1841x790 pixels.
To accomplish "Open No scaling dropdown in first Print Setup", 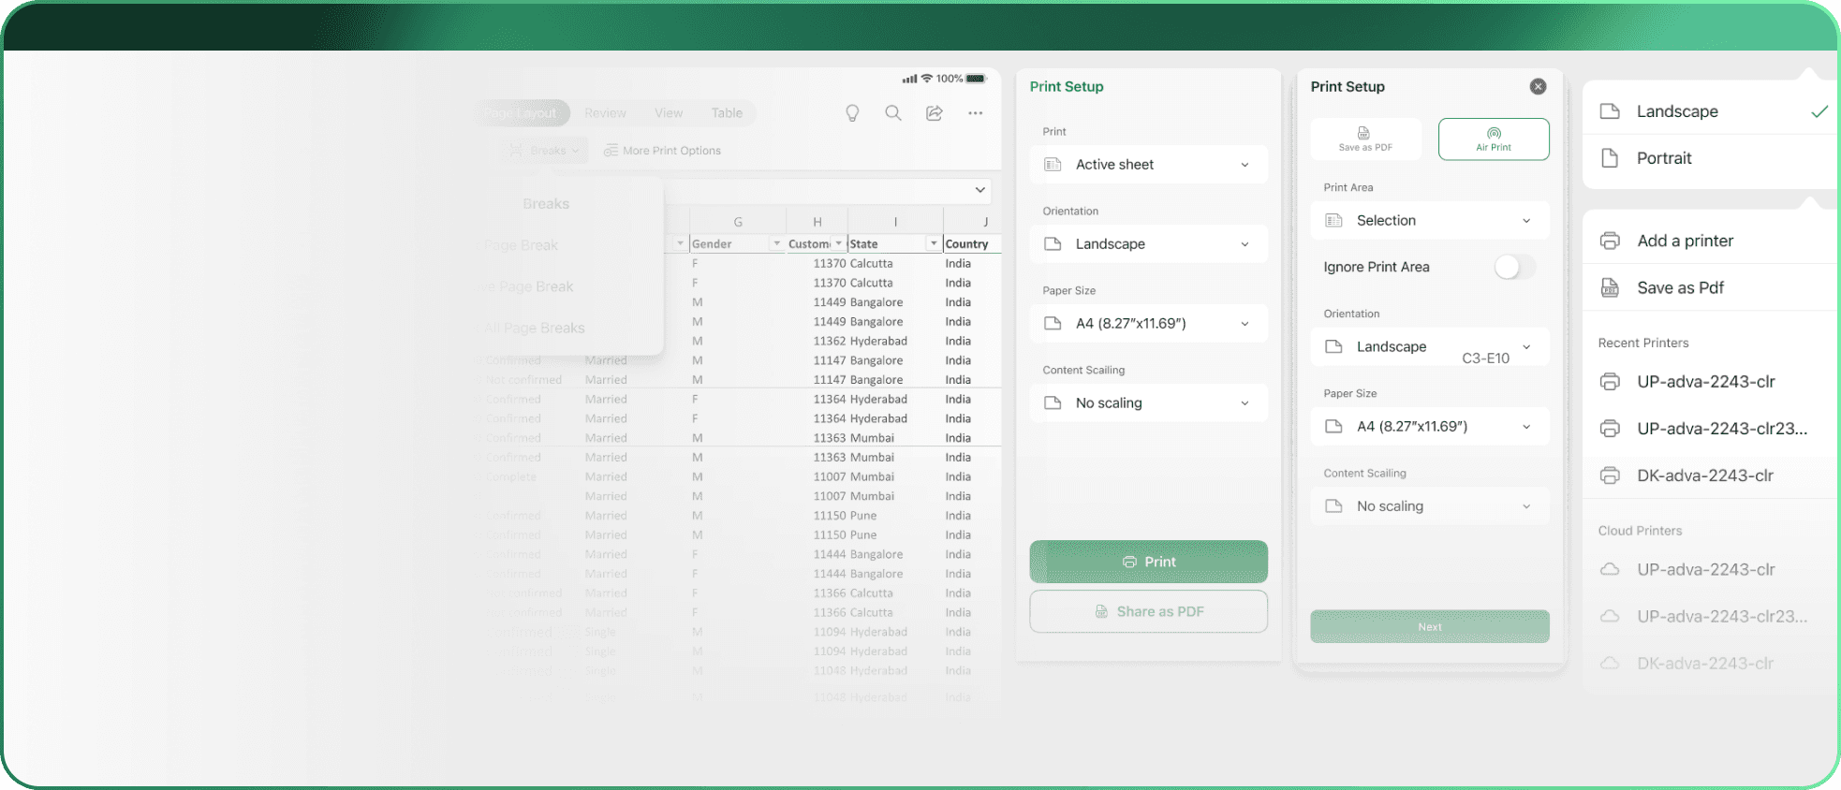I will 1148,403.
